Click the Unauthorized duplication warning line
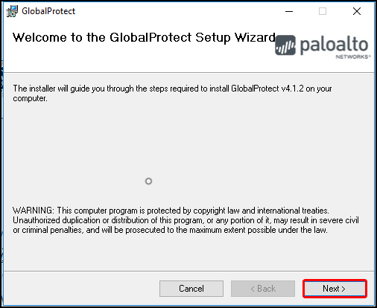377x308 pixels. point(186,220)
